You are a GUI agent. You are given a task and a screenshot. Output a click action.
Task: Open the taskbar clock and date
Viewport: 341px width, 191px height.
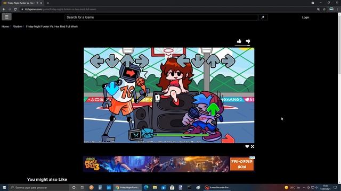coord(326,187)
